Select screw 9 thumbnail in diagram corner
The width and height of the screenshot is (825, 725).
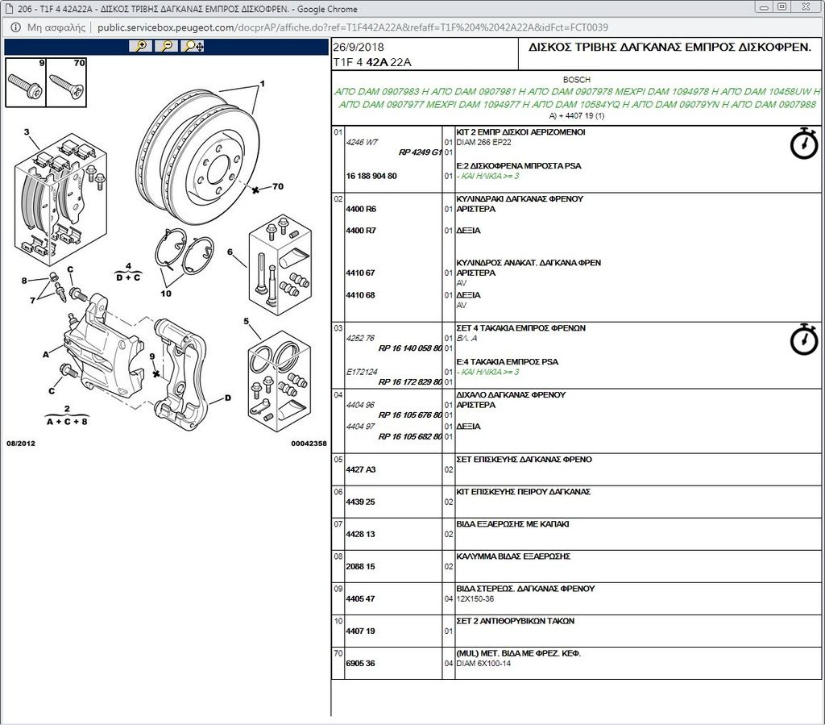coord(26,83)
